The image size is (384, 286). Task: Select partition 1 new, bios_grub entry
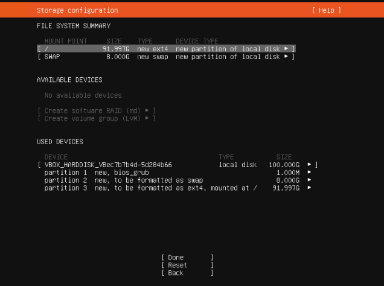tap(178, 173)
